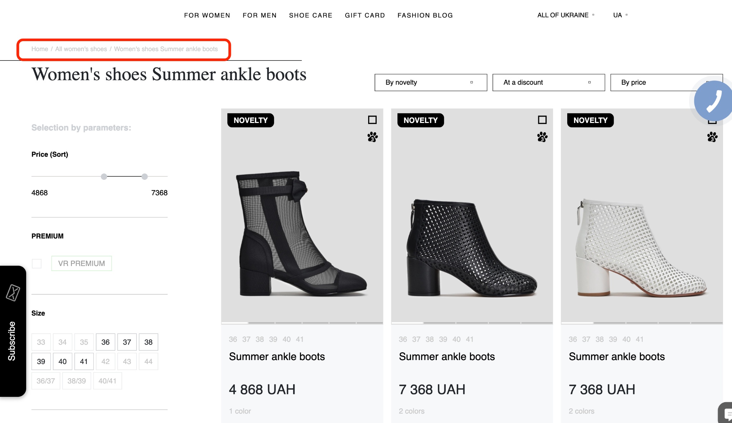Click the paw icon on white ankle boots card
The width and height of the screenshot is (732, 423).
point(712,138)
